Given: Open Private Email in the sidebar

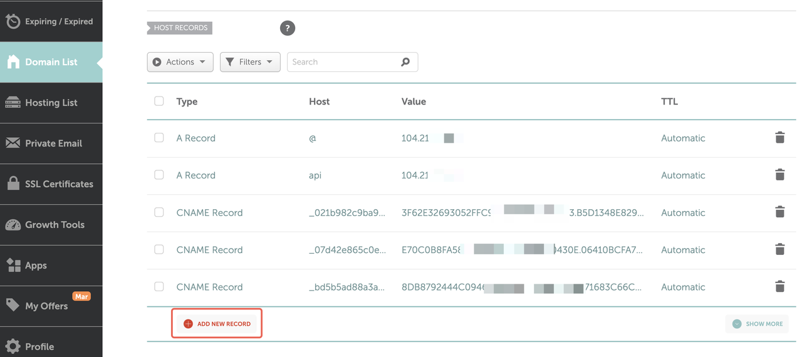Looking at the screenshot, I should pos(51,143).
